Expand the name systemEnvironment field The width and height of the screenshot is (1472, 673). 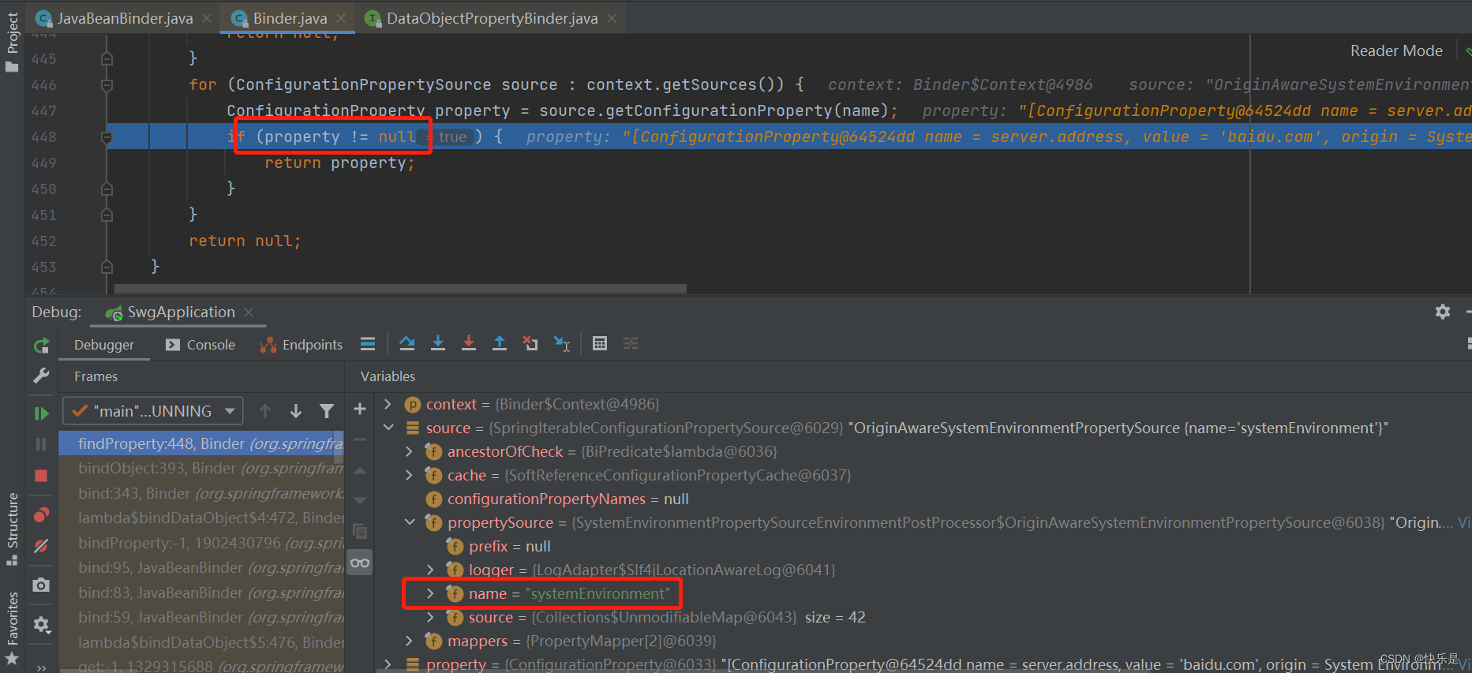(430, 593)
